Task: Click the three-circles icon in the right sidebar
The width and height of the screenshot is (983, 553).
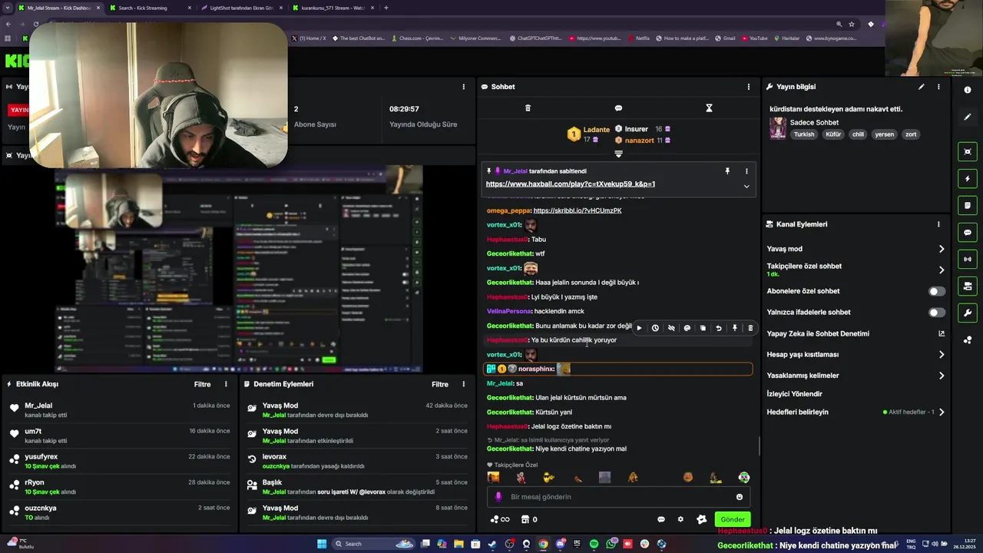Action: 968,339
